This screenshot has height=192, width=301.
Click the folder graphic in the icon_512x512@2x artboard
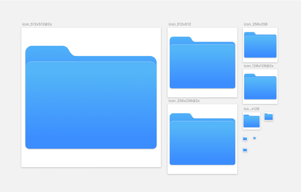(91, 97)
